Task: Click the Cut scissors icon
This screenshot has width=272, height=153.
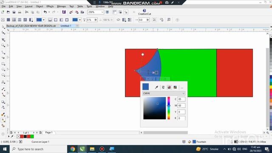Action: (x=26, y=12)
